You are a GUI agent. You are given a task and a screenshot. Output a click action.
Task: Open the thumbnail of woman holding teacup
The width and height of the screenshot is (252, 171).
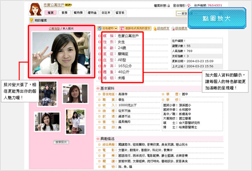tap(47, 122)
